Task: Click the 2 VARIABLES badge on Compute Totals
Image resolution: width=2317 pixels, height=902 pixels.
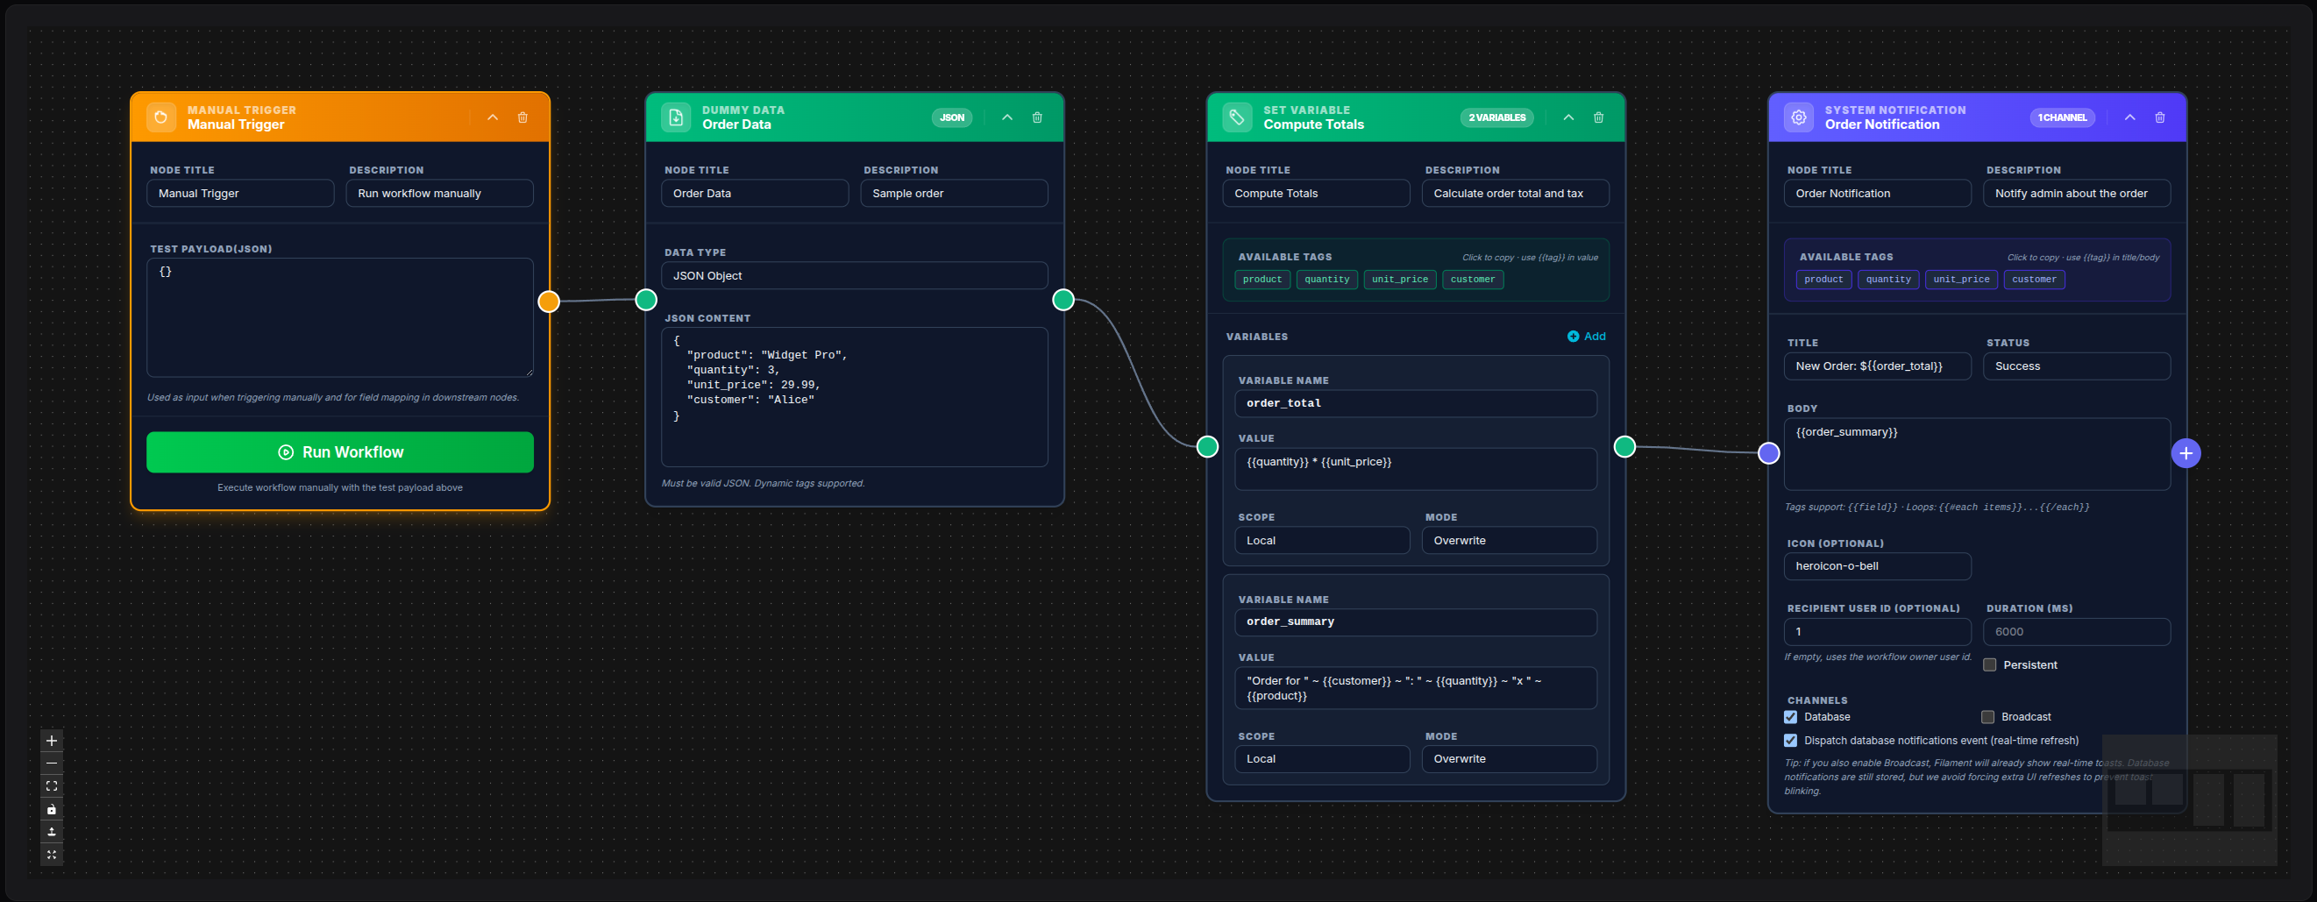Action: tap(1496, 117)
